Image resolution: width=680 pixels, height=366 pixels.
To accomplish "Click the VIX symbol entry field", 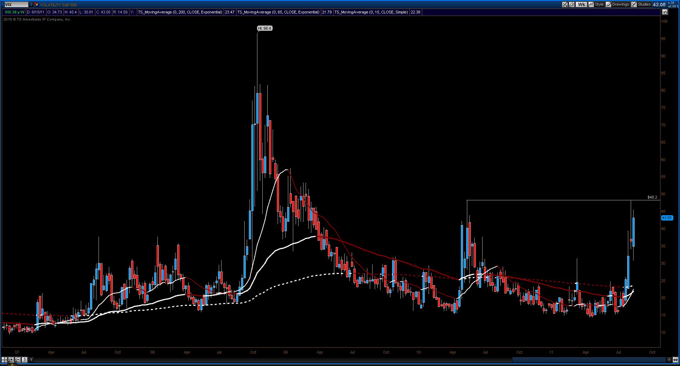I will click(16, 5).
